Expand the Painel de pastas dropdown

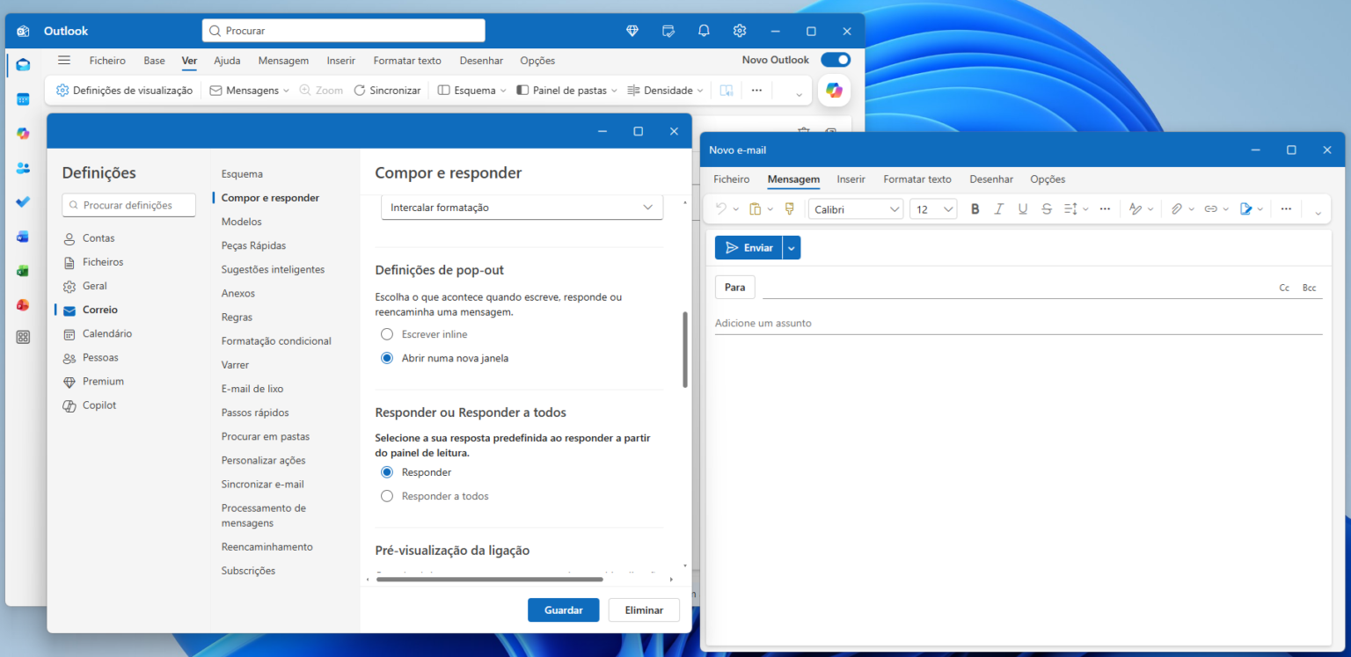click(614, 91)
